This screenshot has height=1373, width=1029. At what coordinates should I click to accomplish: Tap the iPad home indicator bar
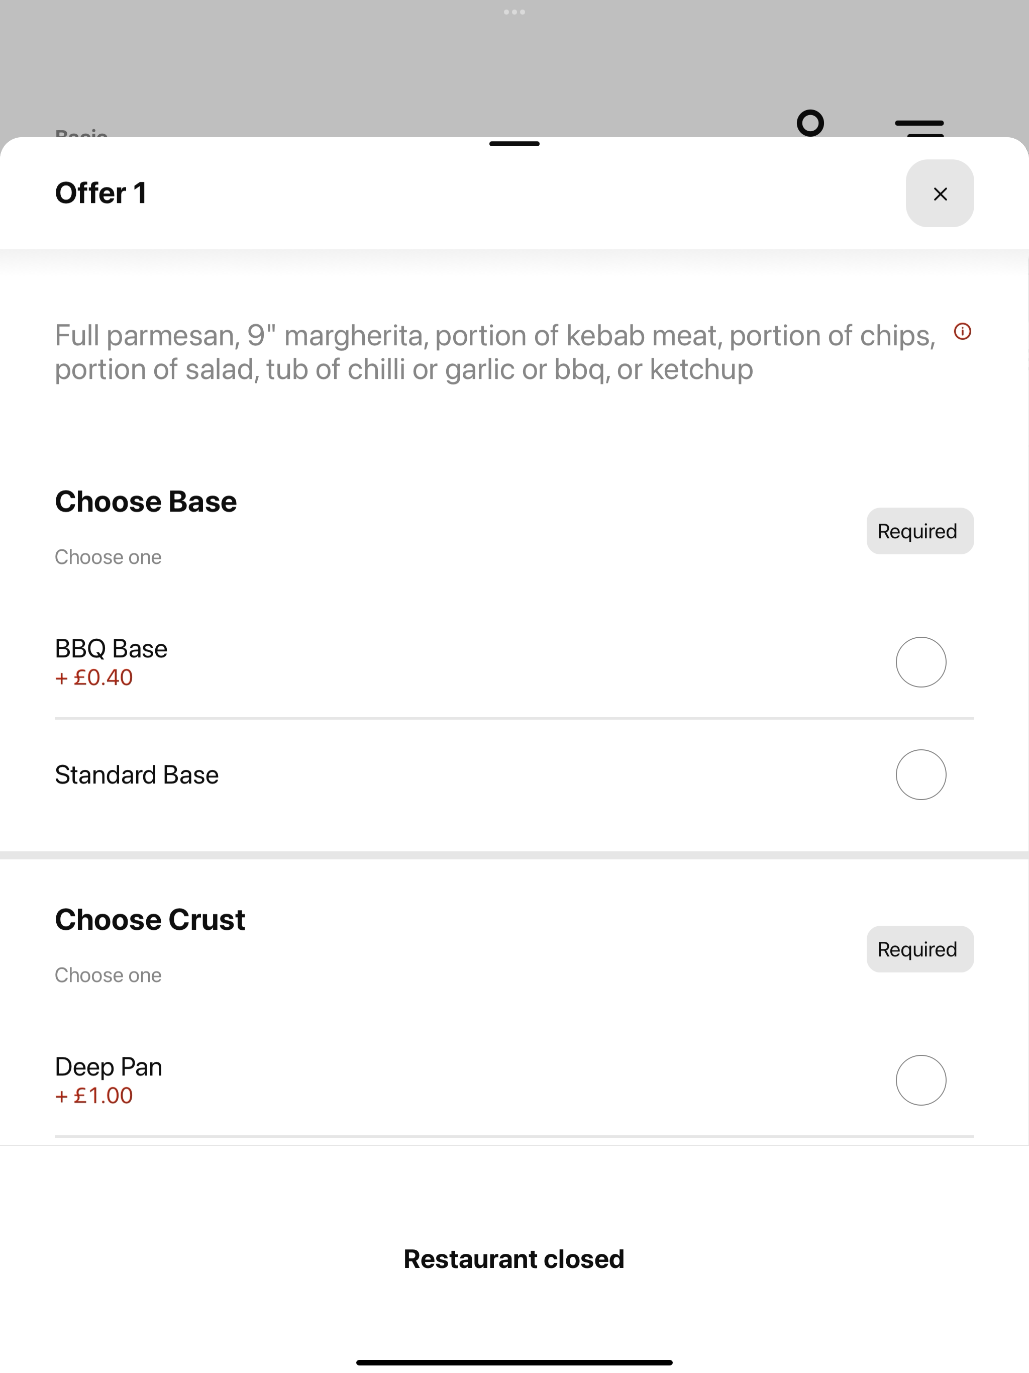(x=514, y=1362)
